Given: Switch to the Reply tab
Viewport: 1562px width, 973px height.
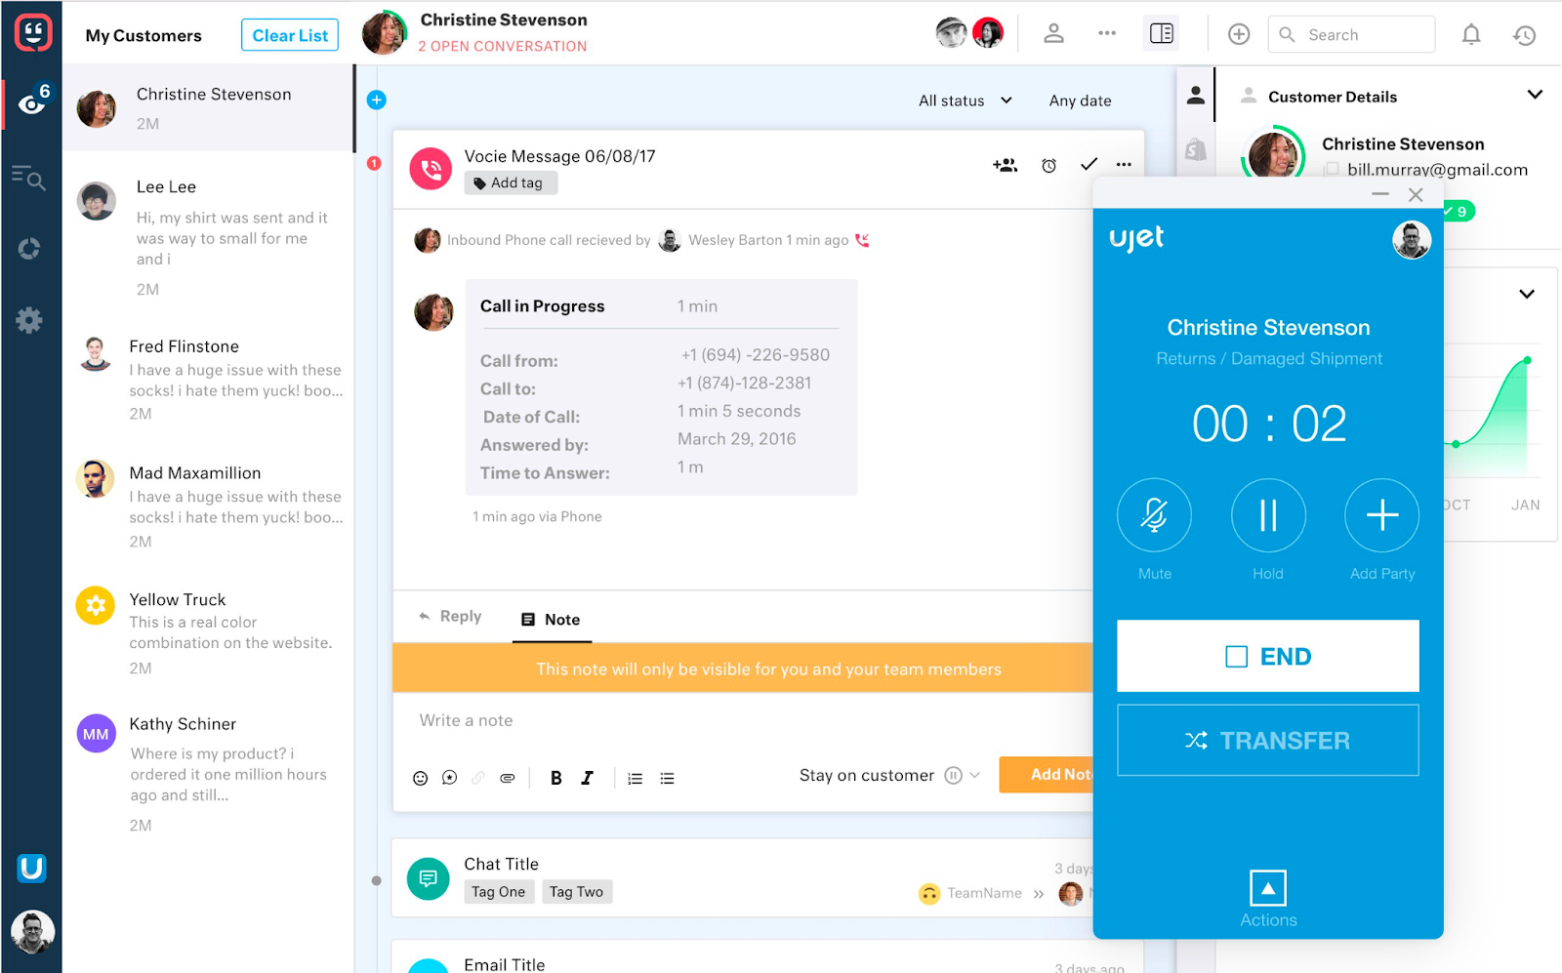Looking at the screenshot, I should 450,617.
